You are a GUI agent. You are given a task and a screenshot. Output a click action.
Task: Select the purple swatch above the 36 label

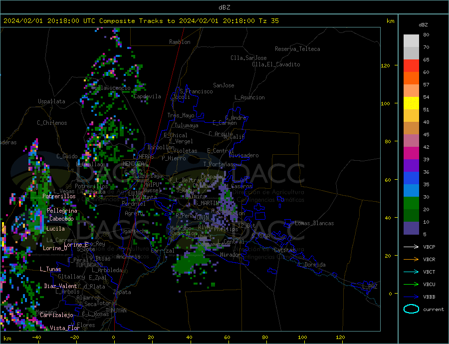pos(411,166)
